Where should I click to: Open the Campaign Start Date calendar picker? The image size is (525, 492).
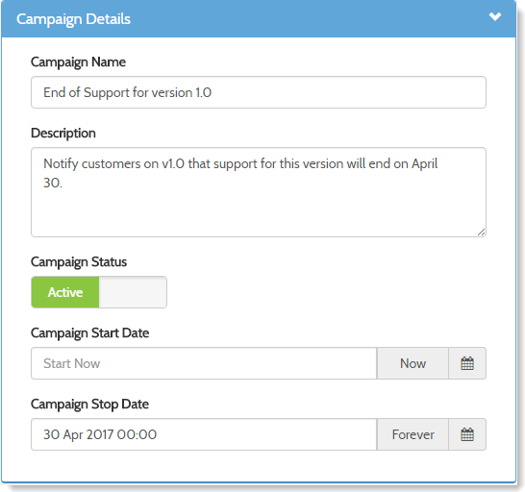(x=467, y=363)
